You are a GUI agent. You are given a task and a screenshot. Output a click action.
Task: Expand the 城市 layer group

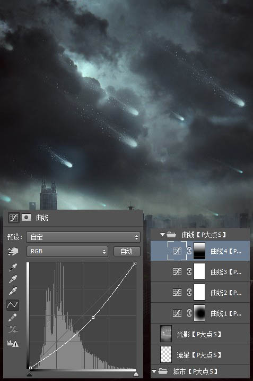pyautogui.click(x=154, y=371)
